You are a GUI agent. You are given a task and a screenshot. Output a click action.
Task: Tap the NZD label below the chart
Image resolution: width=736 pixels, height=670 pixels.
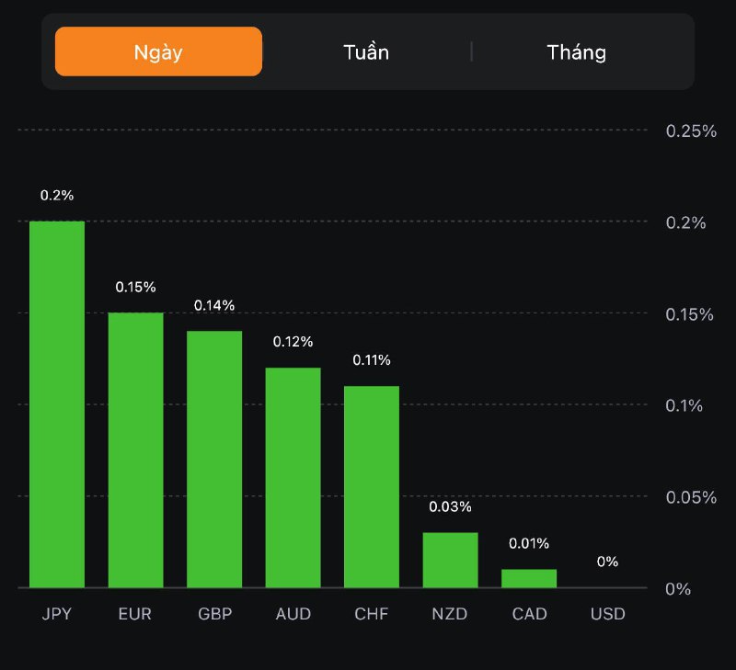pyautogui.click(x=451, y=614)
